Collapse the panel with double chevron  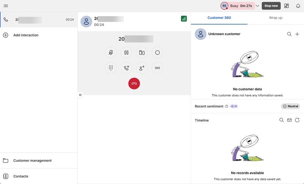click(x=80, y=95)
